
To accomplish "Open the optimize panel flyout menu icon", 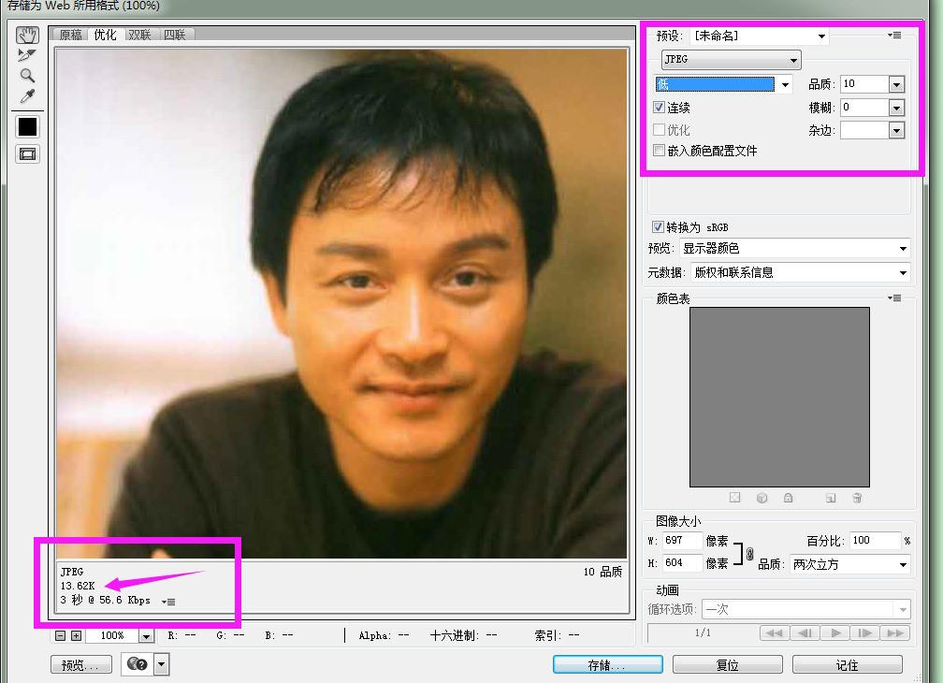I will pyautogui.click(x=894, y=36).
